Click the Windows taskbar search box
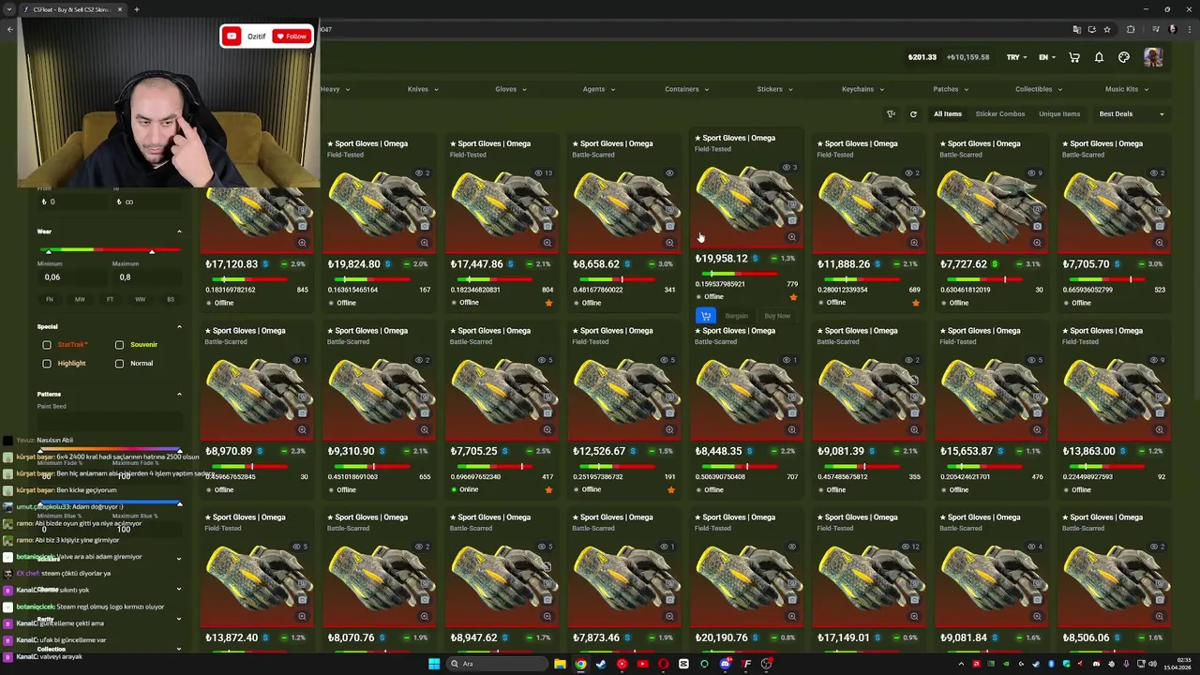This screenshot has width=1200, height=675. coord(499,664)
